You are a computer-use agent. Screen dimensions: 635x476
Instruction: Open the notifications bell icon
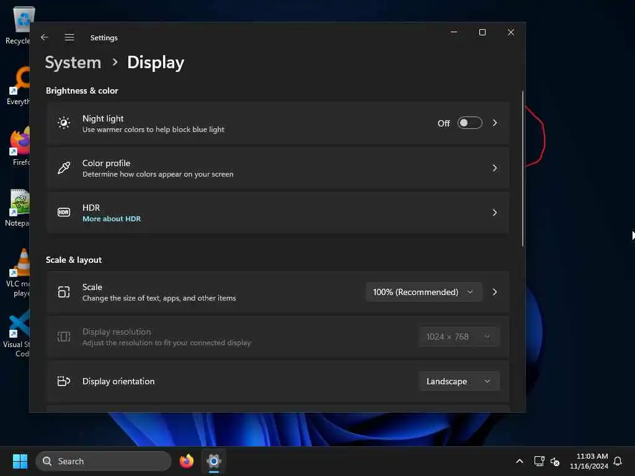(x=618, y=461)
